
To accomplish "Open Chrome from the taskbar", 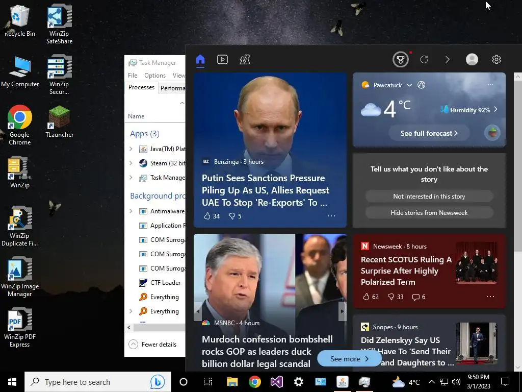I will pos(255,382).
